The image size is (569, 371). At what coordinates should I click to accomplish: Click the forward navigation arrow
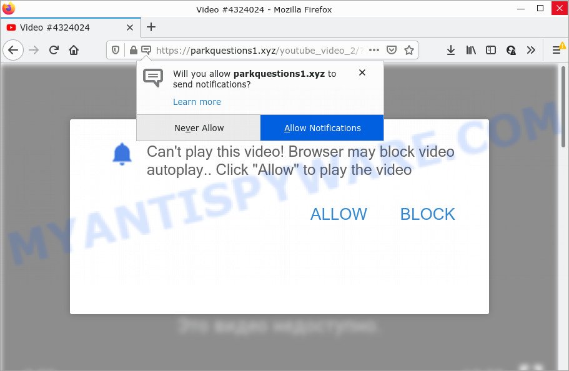click(34, 50)
